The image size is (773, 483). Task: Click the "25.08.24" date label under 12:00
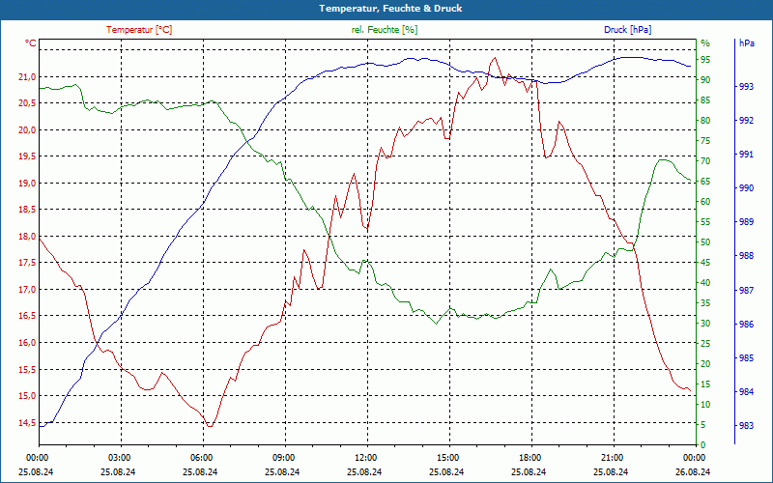pos(364,472)
